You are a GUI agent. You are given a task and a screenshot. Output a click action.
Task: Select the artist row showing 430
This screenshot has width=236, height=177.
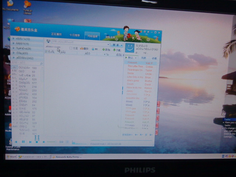coord(28,94)
